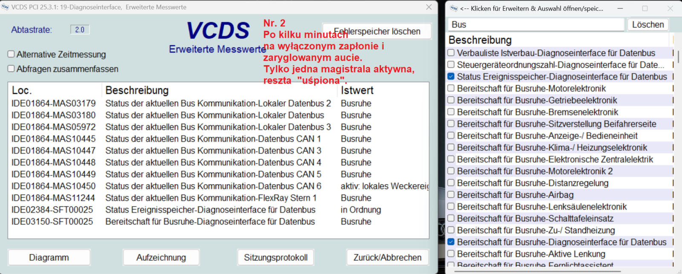Viewport: 682px width, 274px height.
Task: Uncheck Status Ereignisspeicher-Diagnoseinterface checkbox in list
Action: click(x=451, y=77)
